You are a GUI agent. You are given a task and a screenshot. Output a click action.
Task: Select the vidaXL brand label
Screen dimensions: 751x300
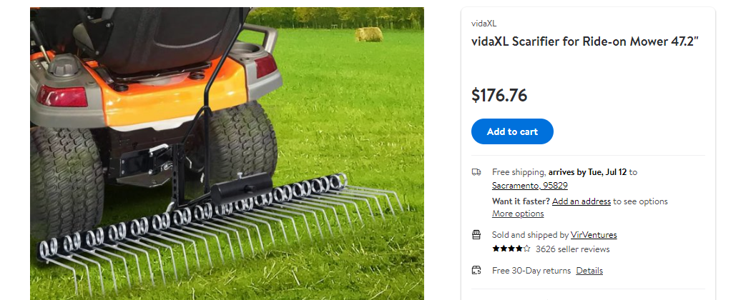click(x=481, y=24)
